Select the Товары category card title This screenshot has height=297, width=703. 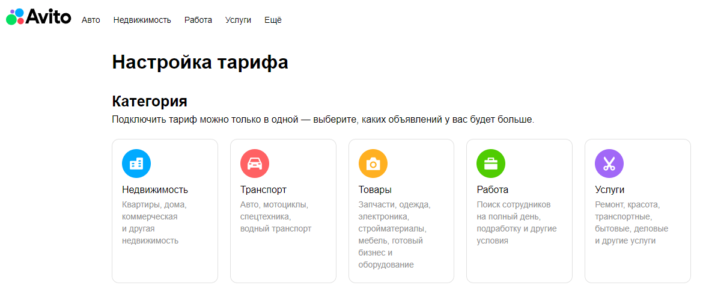point(375,190)
